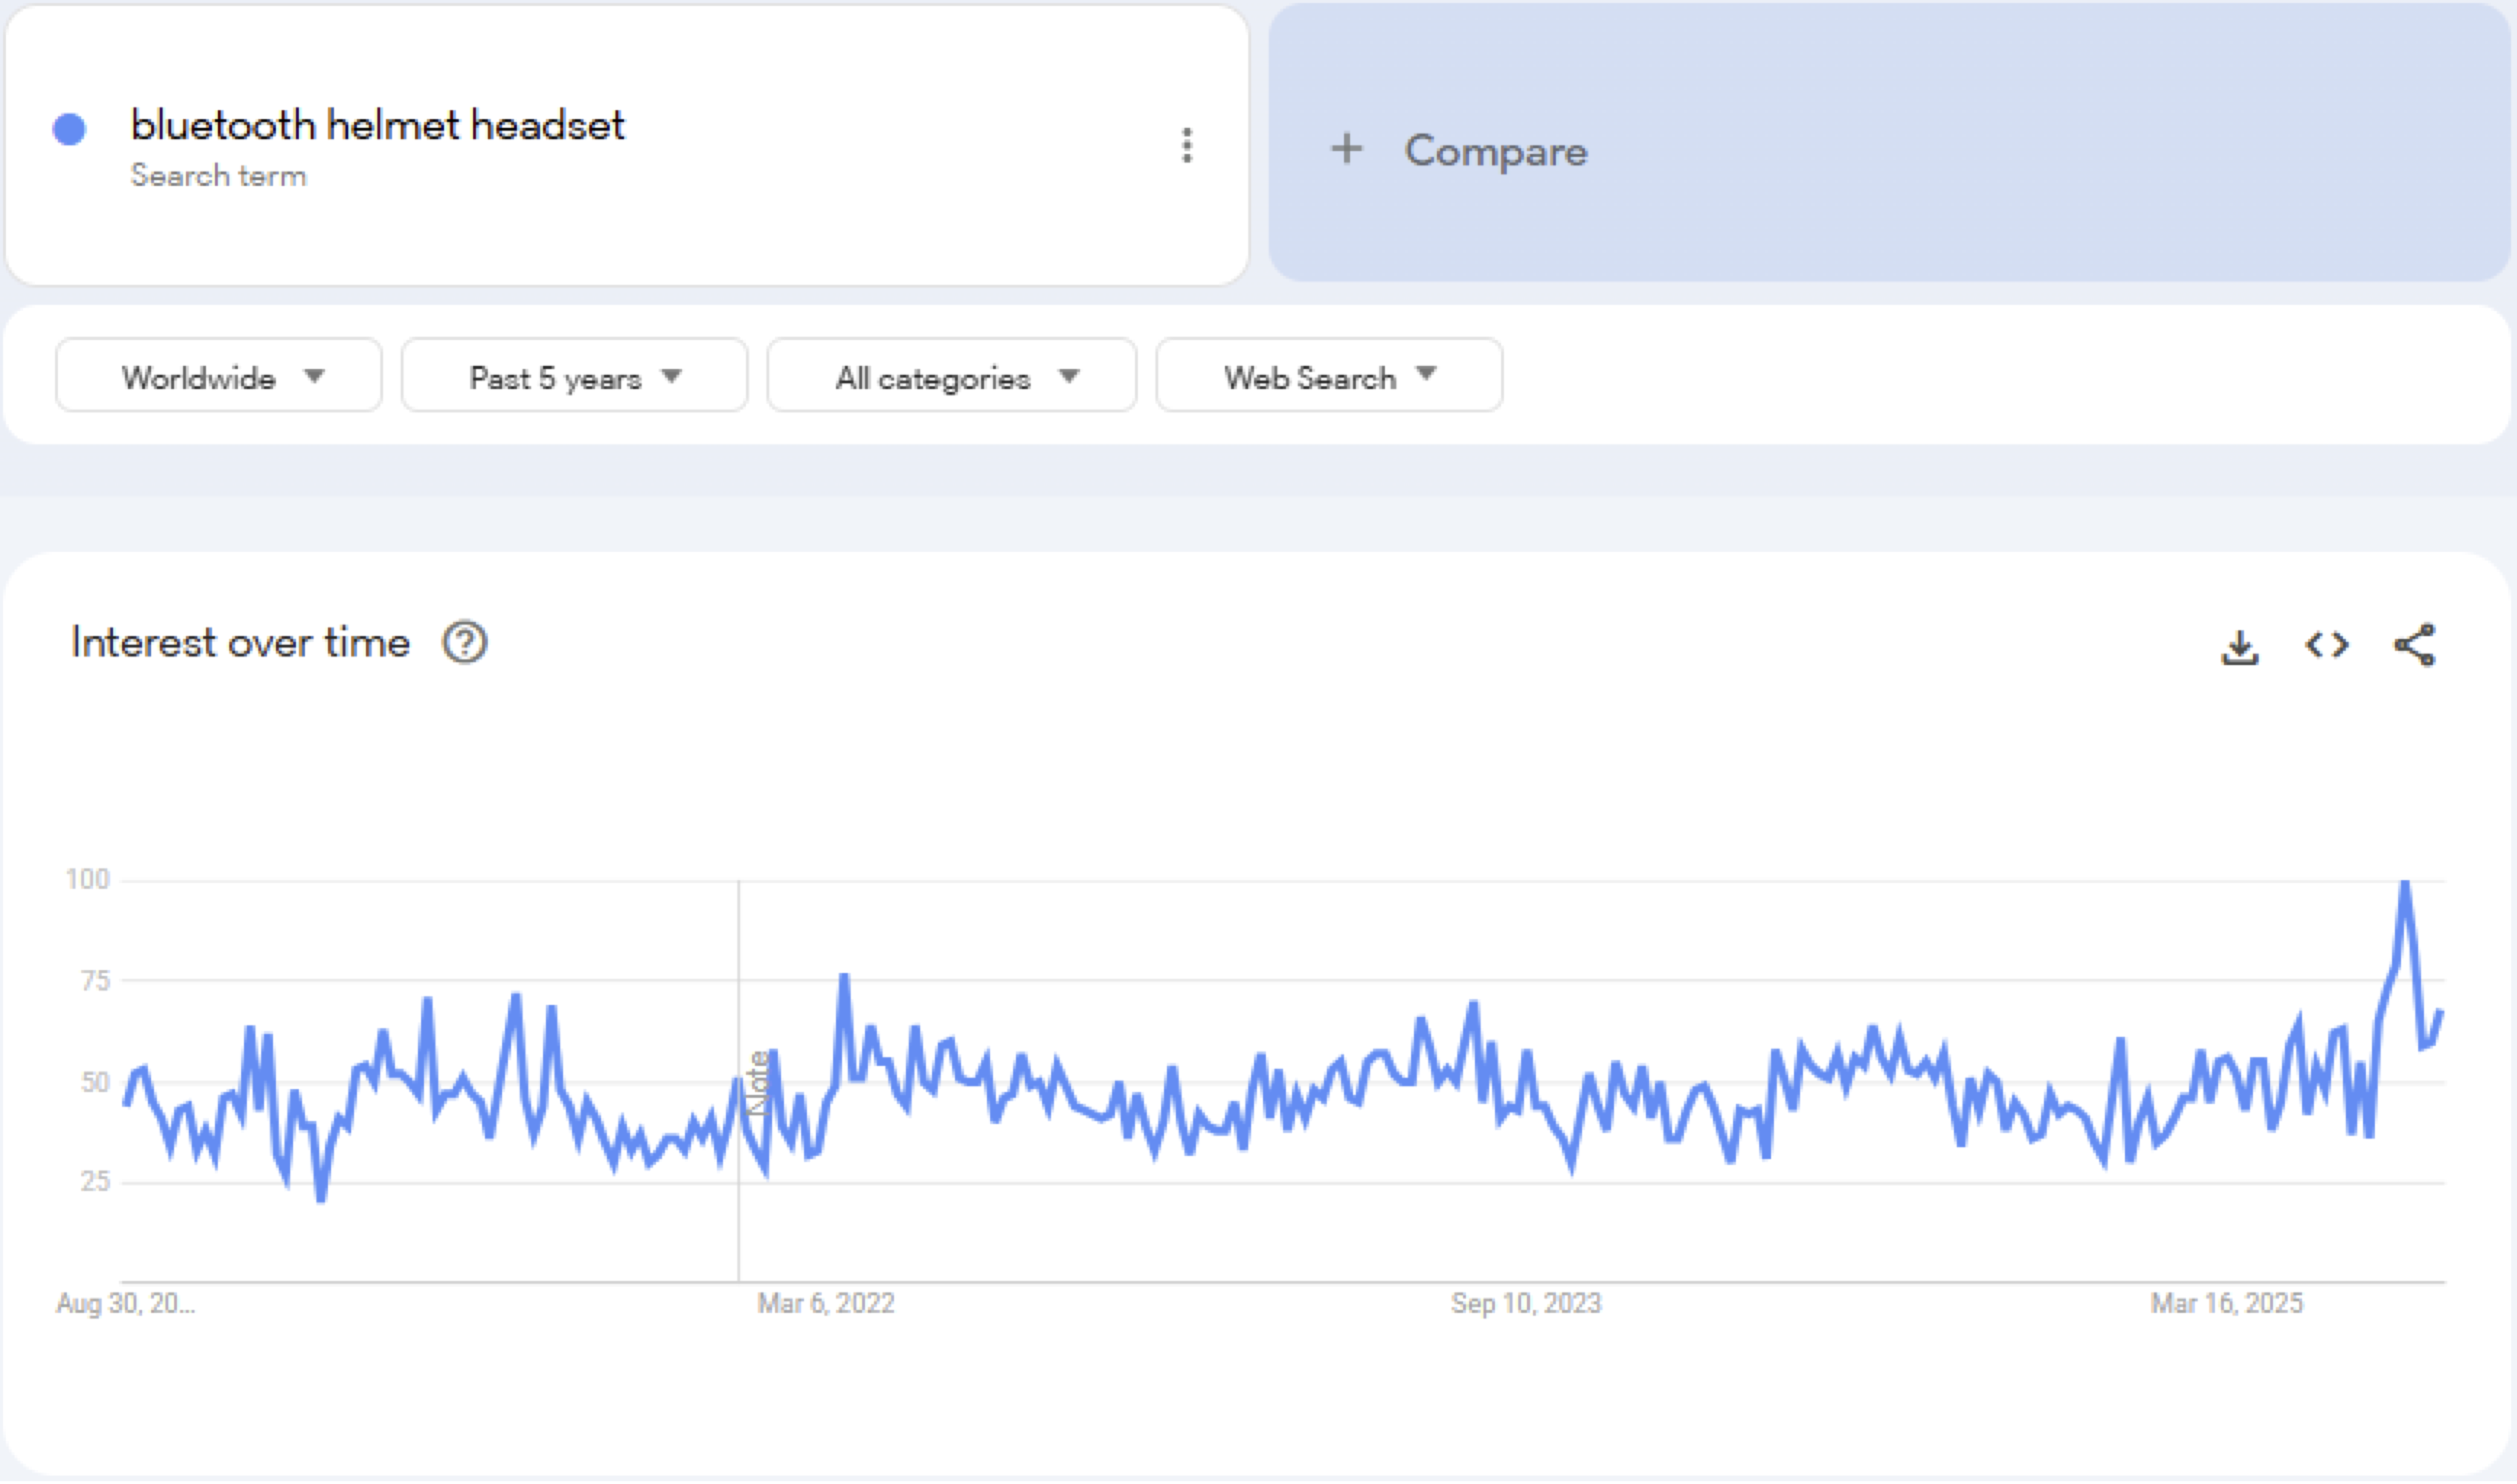Click the Sep 10, 2023 axis label
The height and width of the screenshot is (1484, 2517).
[1526, 1304]
